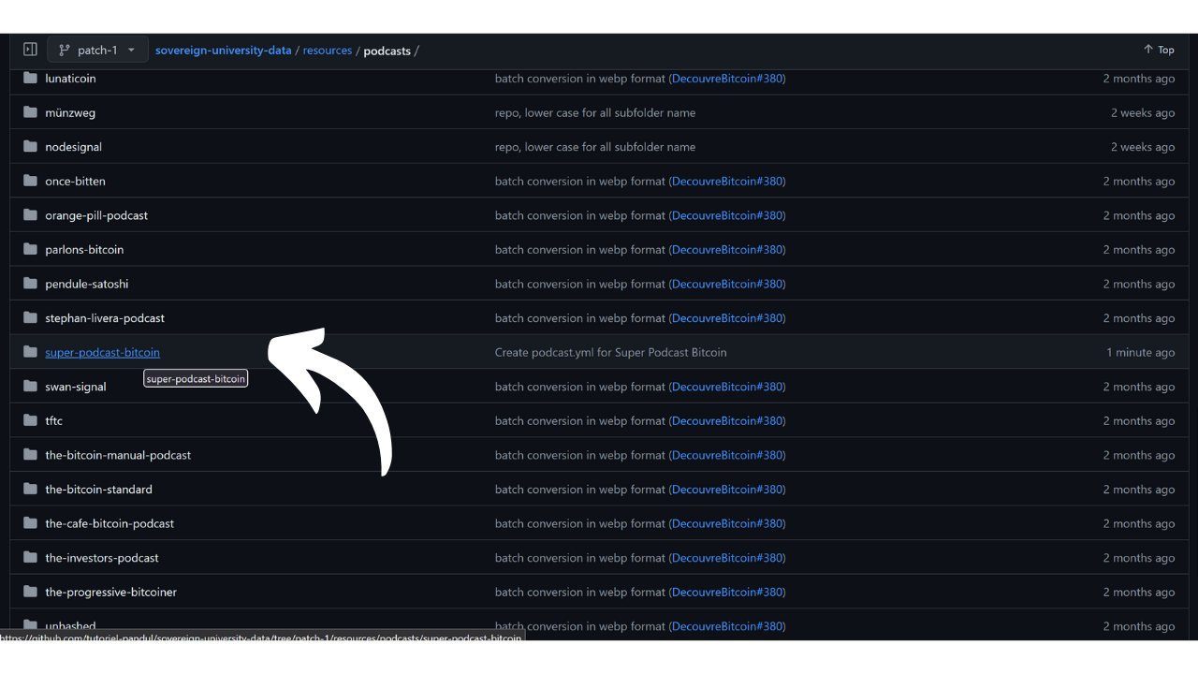This screenshot has height=674, width=1198.
Task: Click the the-progressive-bitcoiner folder icon
Action: coord(30,592)
